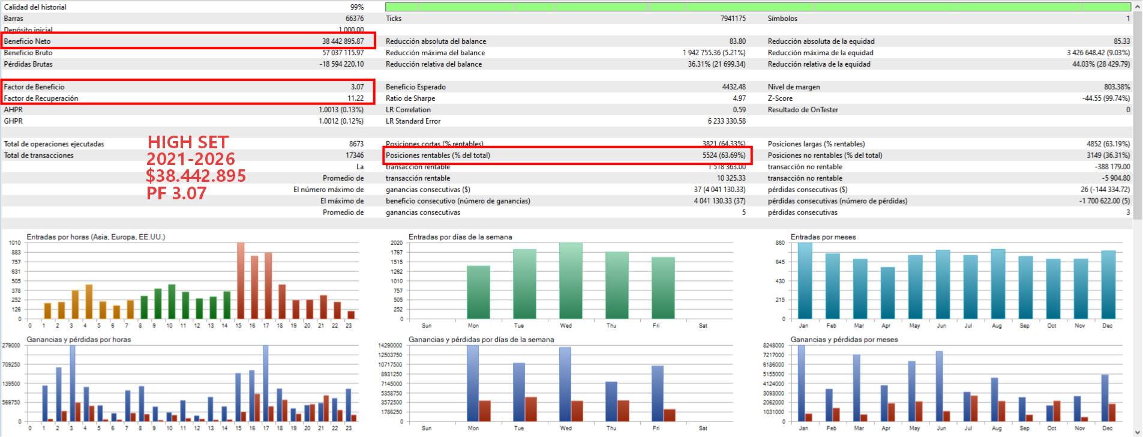Select the Reducción máxima del balance row
Viewport: 1143px width, 437px height.
coord(566,53)
